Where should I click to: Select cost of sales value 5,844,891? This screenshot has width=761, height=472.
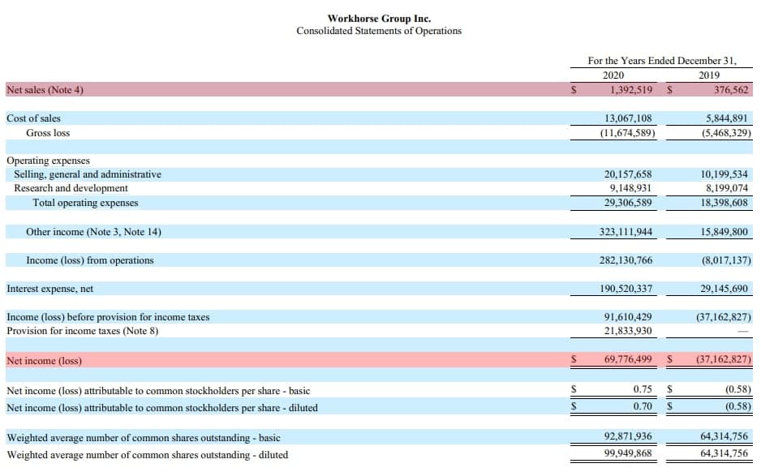coord(727,118)
